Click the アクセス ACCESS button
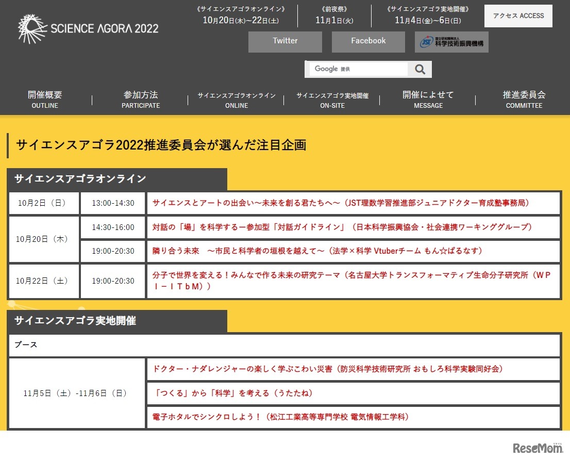Screen dimensions: 570x460 click(518, 16)
